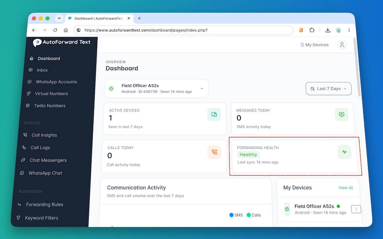Click the site info icon in address bar
383x239 pixels.
point(79,30)
